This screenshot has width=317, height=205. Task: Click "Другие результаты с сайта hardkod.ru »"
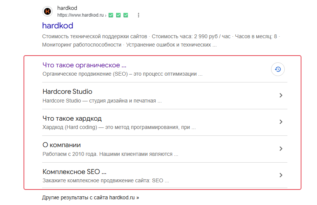point(90,197)
